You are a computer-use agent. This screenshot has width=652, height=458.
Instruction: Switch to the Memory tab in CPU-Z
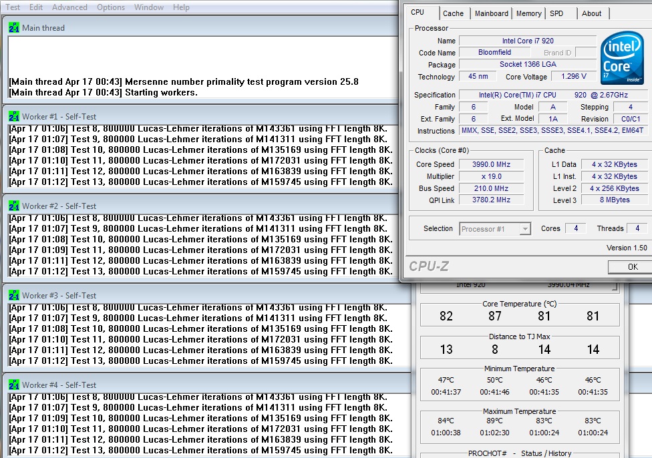coord(528,13)
